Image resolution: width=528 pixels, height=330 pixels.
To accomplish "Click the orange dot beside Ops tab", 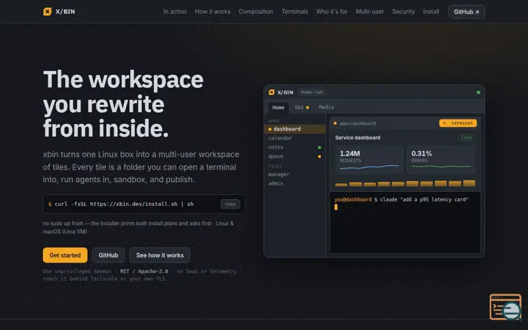I will coord(308,108).
